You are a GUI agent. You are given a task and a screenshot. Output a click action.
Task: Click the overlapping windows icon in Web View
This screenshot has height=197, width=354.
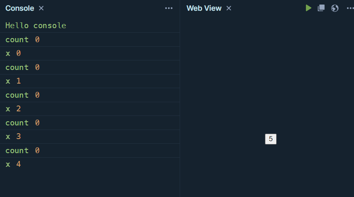click(x=321, y=8)
